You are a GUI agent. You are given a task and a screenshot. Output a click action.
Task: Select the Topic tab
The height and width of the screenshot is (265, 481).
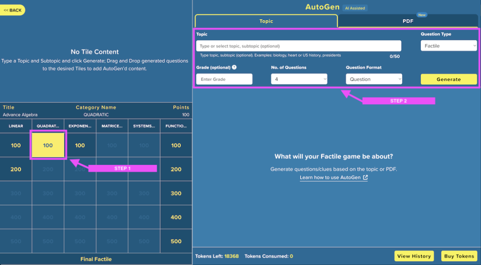(266, 21)
